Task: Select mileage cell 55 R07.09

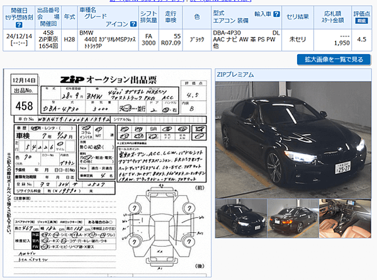Action: click(171, 40)
